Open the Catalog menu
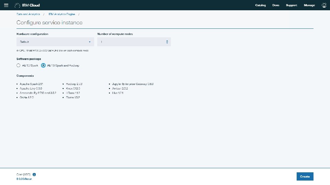The width and height of the screenshot is (330, 185). click(260, 5)
